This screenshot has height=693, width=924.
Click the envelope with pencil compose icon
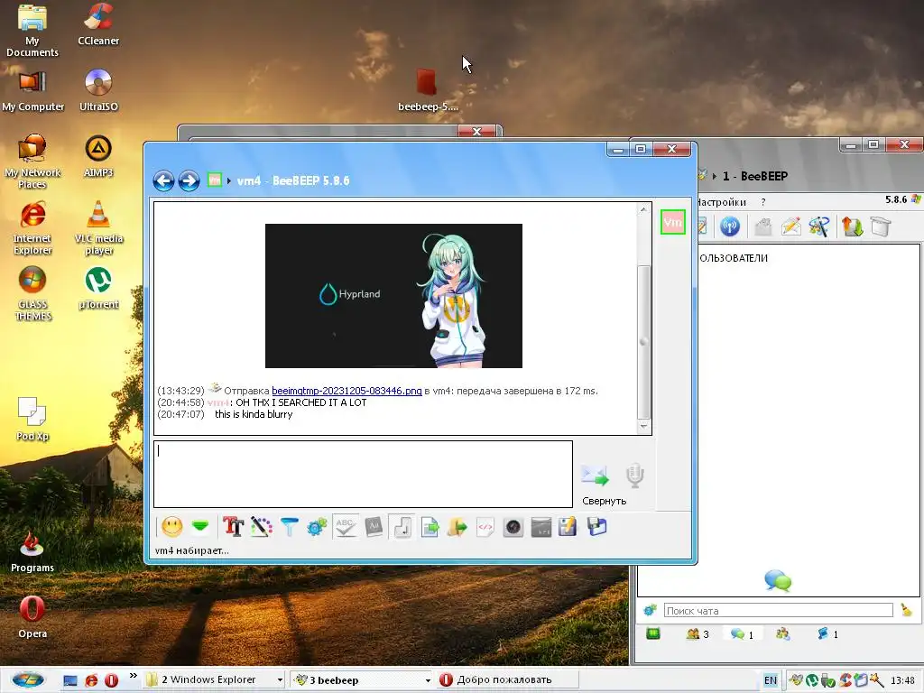click(x=790, y=226)
